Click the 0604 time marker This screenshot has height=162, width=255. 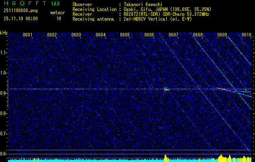coord(101,35)
